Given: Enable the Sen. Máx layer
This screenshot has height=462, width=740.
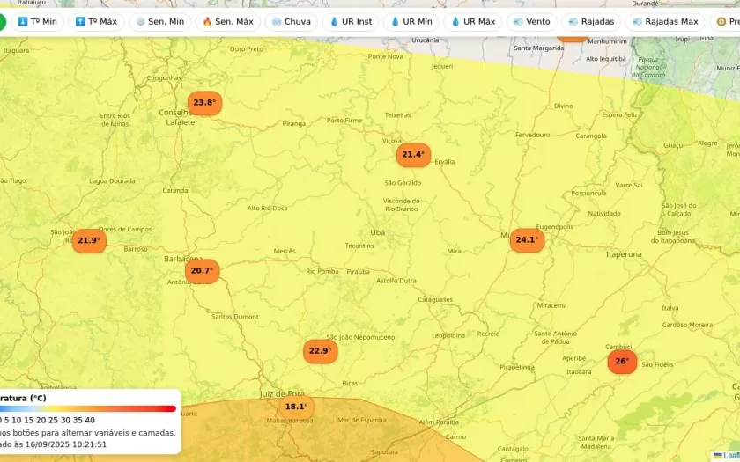Looking at the screenshot, I should 227,21.
